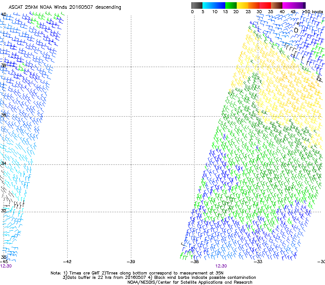Click the longitude label '-42'
Screen dimensions: 325x285
point(67,262)
